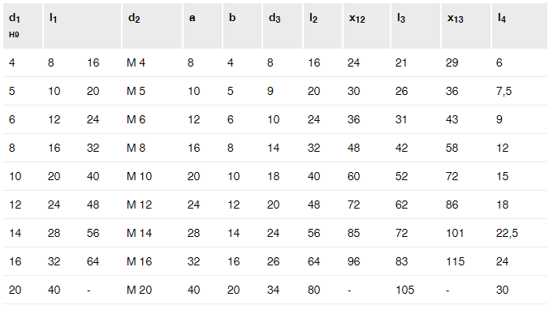Screen dimensions: 549x310
Task: Select the 101 value in x13 column
Action: (455, 233)
